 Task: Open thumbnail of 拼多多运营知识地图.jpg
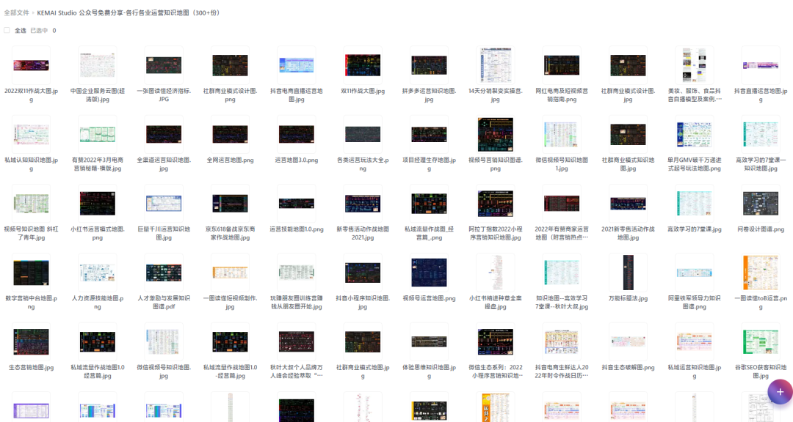click(429, 65)
